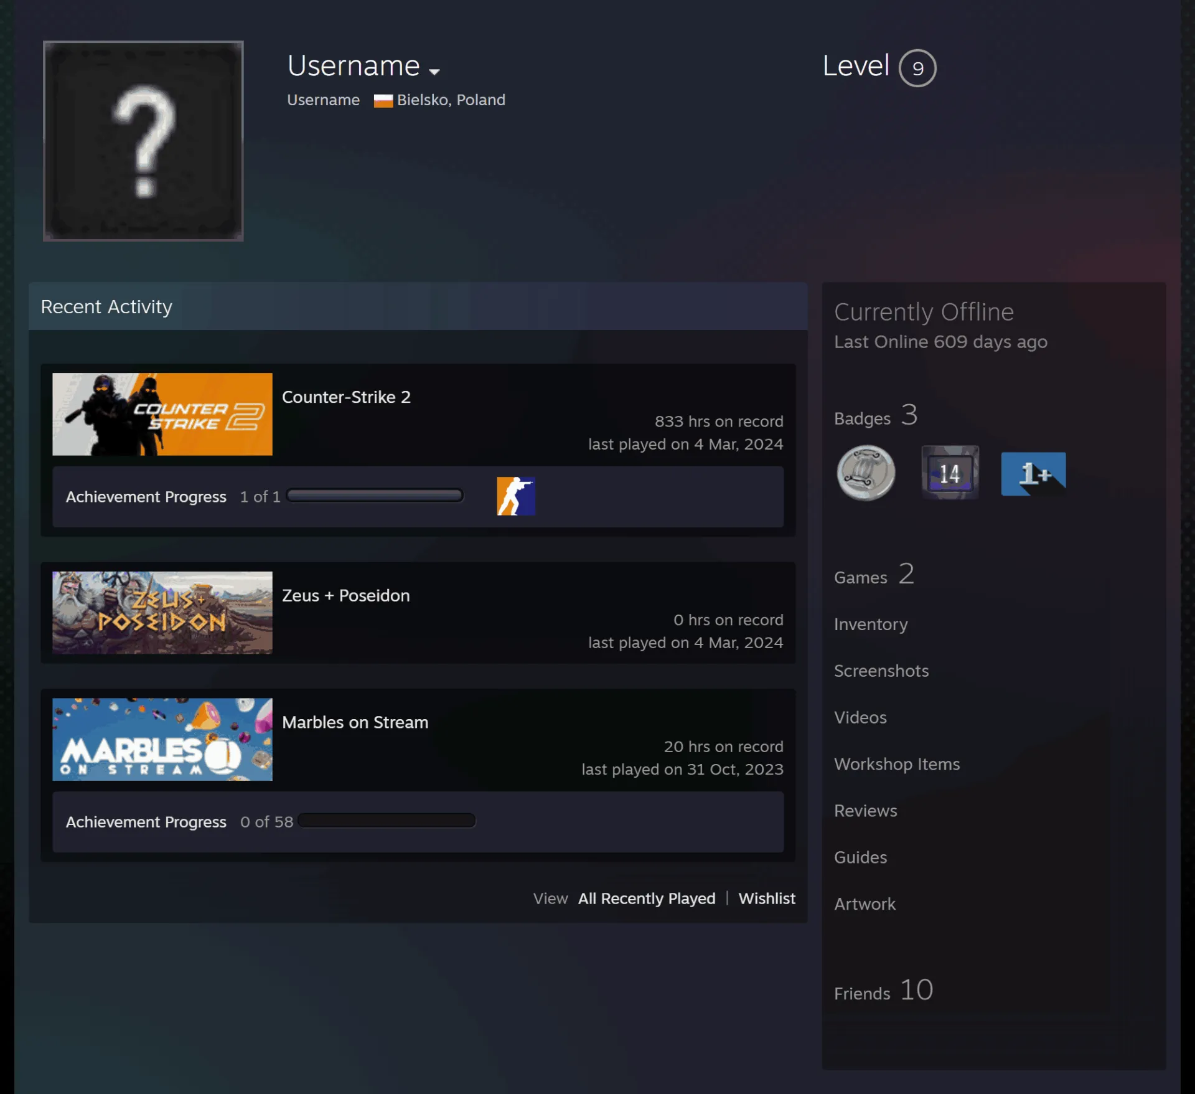The width and height of the screenshot is (1195, 1094).
Task: Open Workshop Items
Action: [x=897, y=764]
